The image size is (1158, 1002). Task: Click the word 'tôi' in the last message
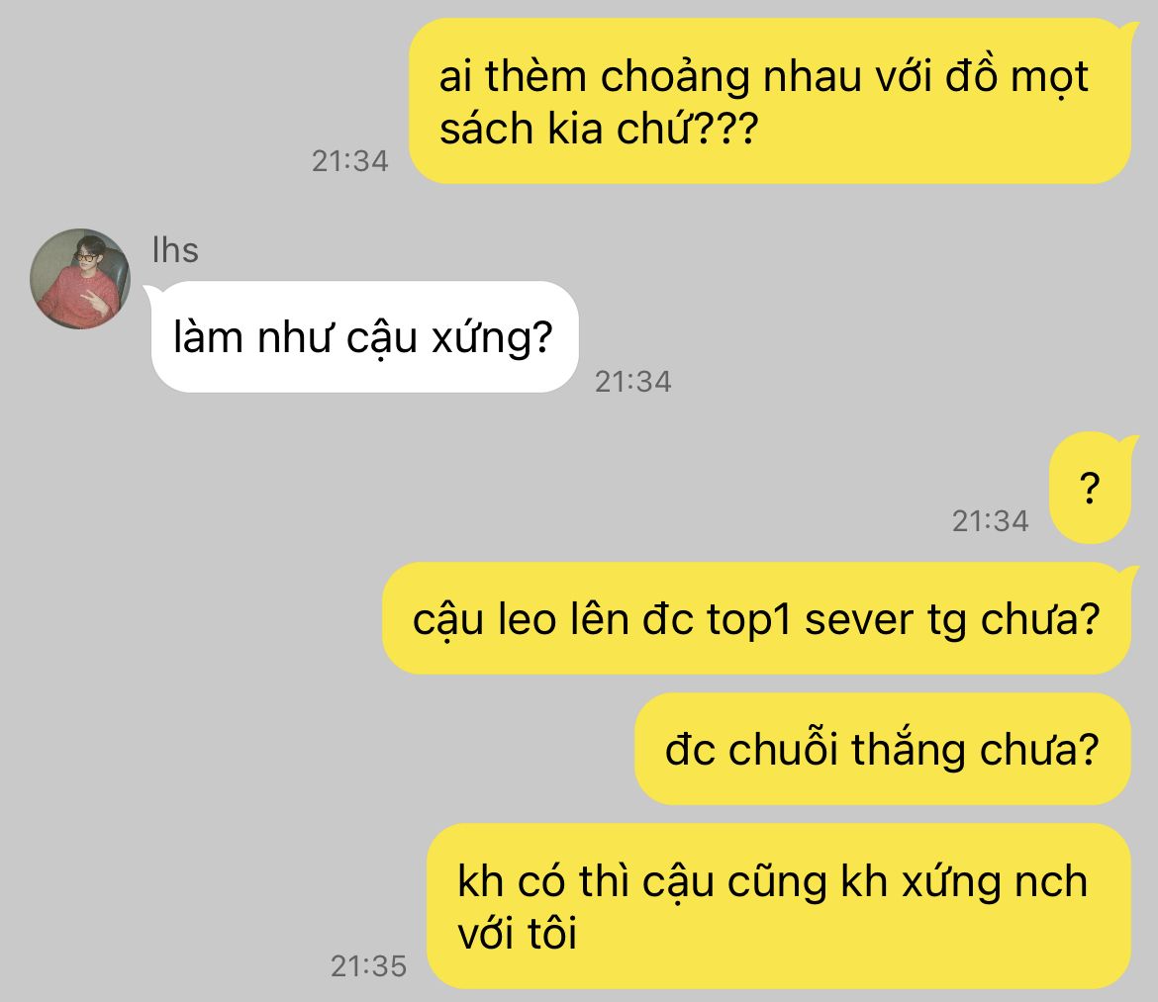(x=551, y=932)
